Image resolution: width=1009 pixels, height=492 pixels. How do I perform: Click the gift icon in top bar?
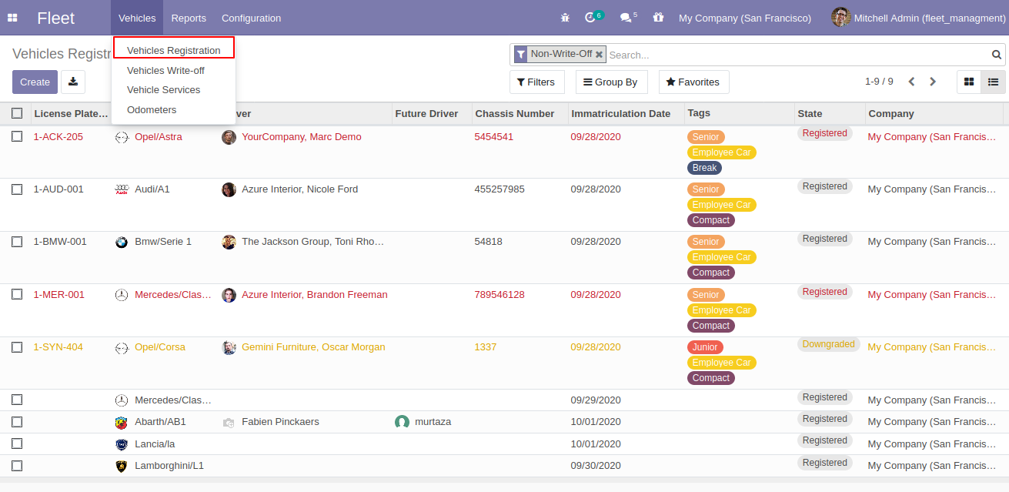pos(658,18)
